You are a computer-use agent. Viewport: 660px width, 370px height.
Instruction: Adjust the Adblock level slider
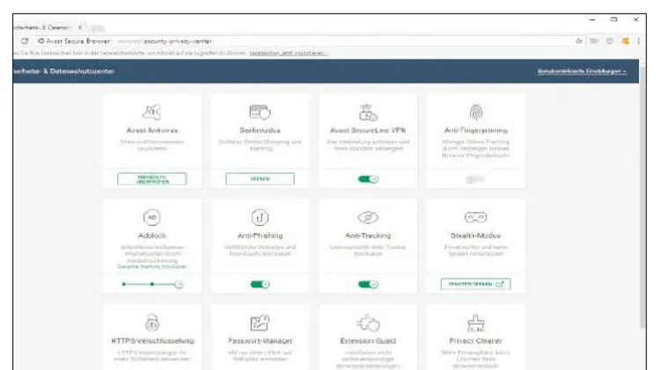(152, 284)
